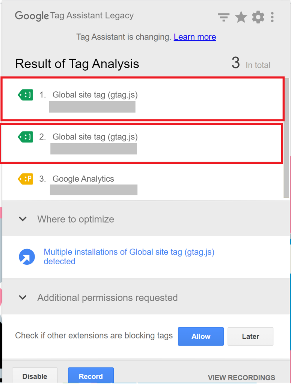Select the green tag icon beside entry 1
The width and height of the screenshot is (291, 385).
[x=25, y=95]
